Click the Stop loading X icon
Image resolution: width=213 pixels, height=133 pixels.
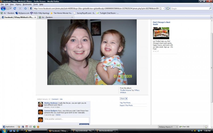point(20,9)
